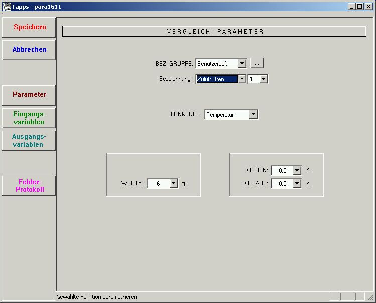Click the ellipsis button next to BEZ.-GRUPPE
This screenshot has width=376, height=303.
tap(257, 63)
